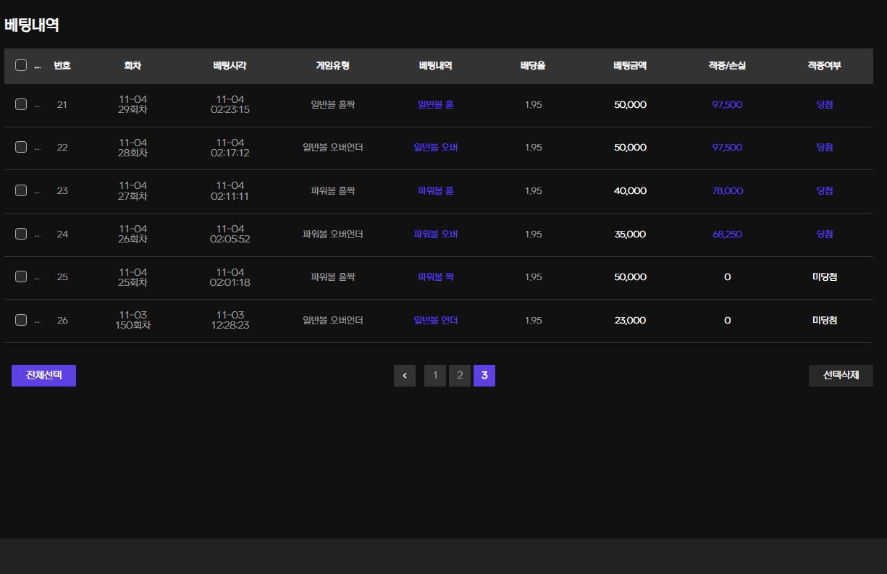Open the 일반볼 홀 bet detail link
The height and width of the screenshot is (574, 887).
pyautogui.click(x=436, y=104)
